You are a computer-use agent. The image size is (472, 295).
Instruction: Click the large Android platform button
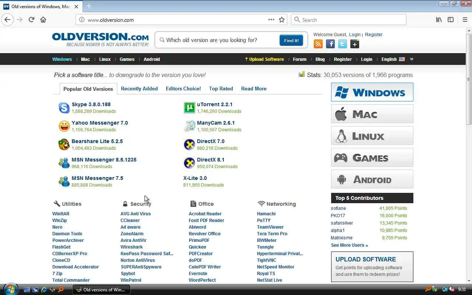(372, 179)
